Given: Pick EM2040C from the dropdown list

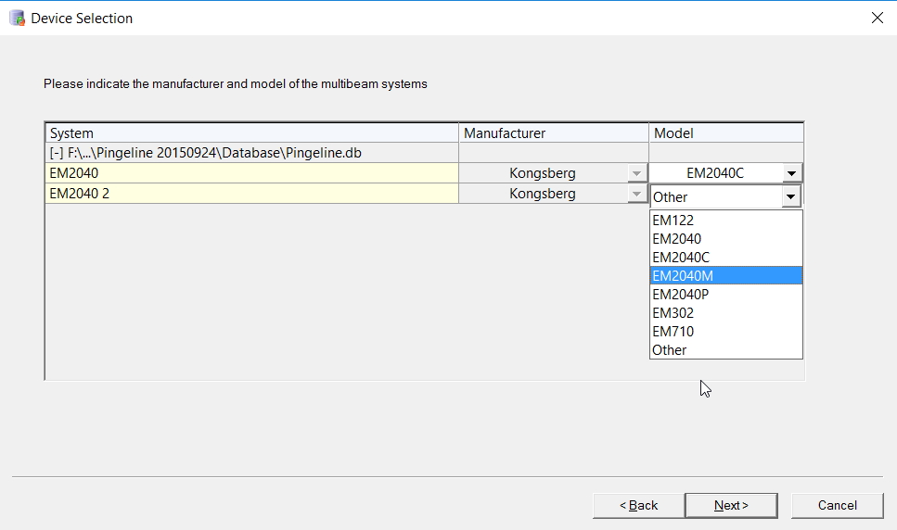Looking at the screenshot, I should click(x=681, y=258).
